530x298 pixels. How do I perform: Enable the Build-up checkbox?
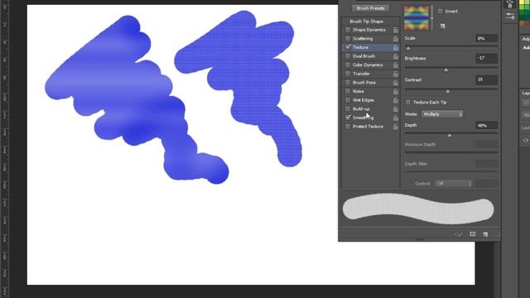click(348, 108)
